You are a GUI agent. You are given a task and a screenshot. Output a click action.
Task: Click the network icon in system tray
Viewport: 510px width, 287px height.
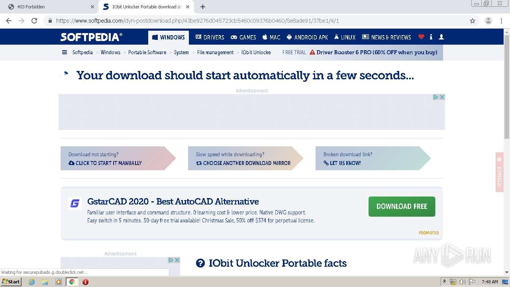coord(453,282)
